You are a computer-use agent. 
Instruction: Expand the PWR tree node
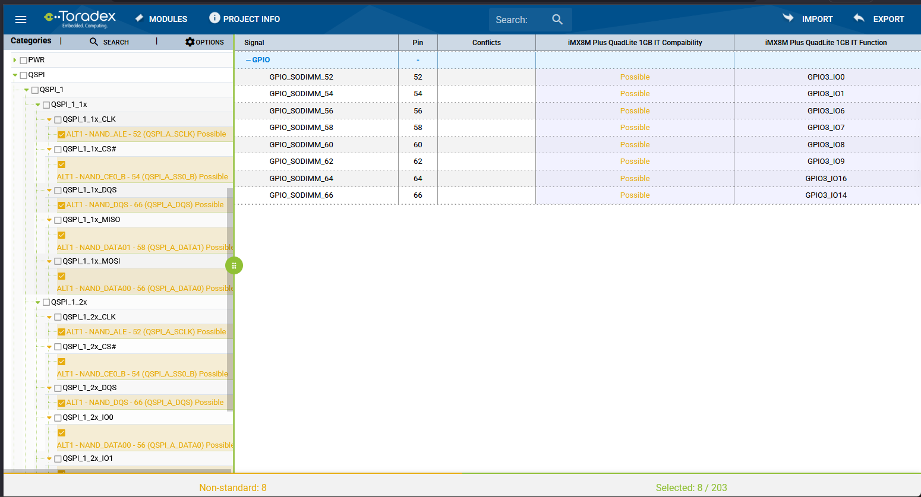click(15, 60)
